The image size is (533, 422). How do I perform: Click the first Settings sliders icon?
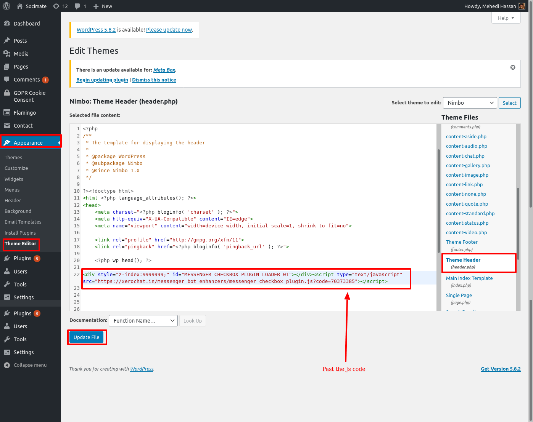(7, 297)
